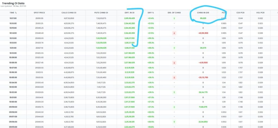The height and width of the screenshot is (128, 278).
Task: Click the DIR. OF CHNG column header
Action: coord(174,13)
